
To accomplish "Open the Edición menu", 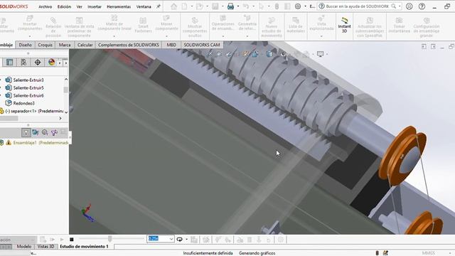I will [64, 6].
